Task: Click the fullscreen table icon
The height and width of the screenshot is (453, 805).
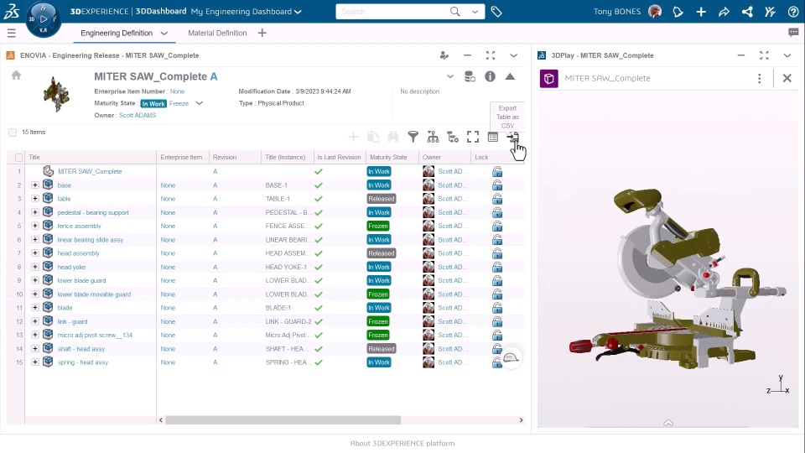Action: (x=473, y=137)
